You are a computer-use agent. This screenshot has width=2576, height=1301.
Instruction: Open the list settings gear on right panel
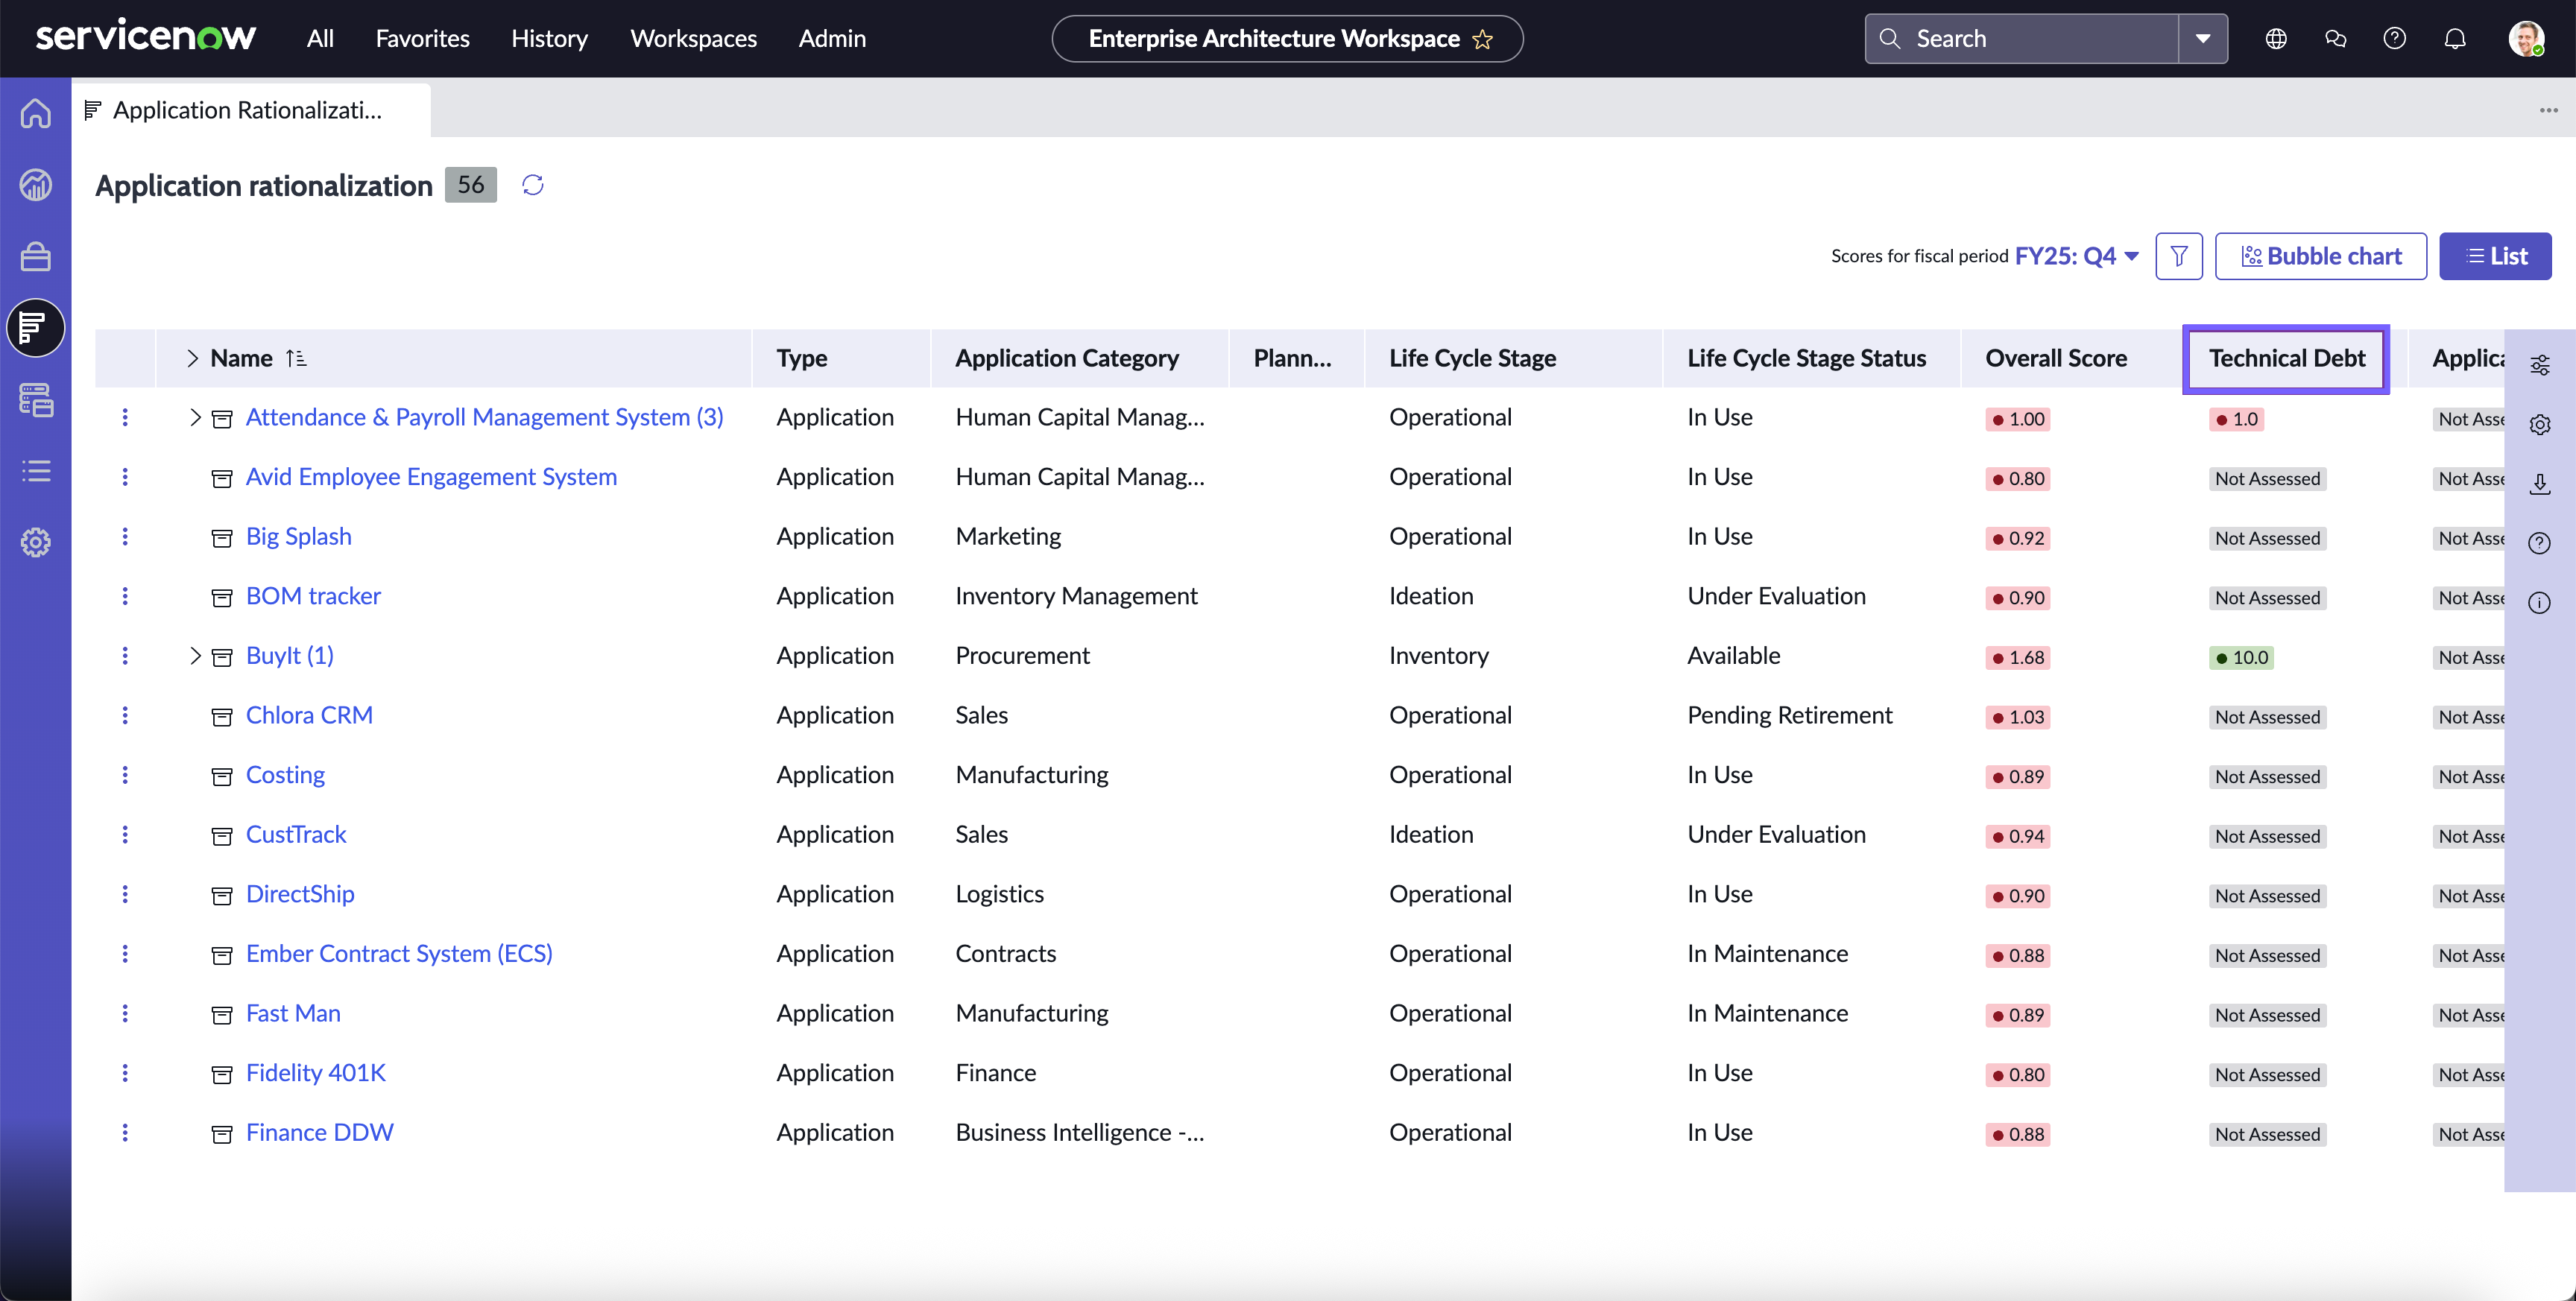[x=2540, y=425]
